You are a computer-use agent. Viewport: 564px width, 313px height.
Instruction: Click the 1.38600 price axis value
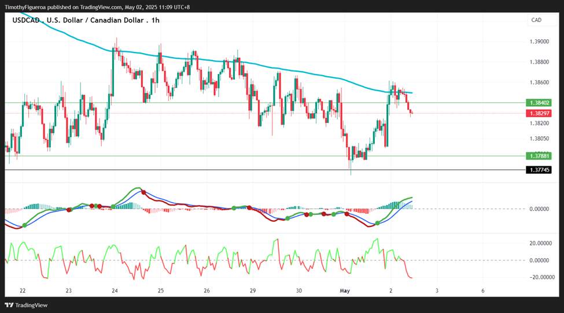pos(539,83)
